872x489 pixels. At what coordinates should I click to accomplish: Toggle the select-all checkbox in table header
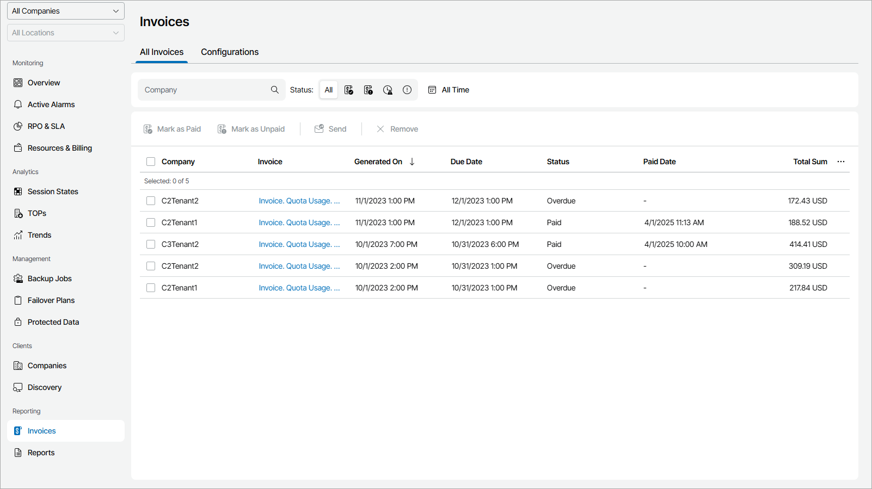[x=151, y=162]
